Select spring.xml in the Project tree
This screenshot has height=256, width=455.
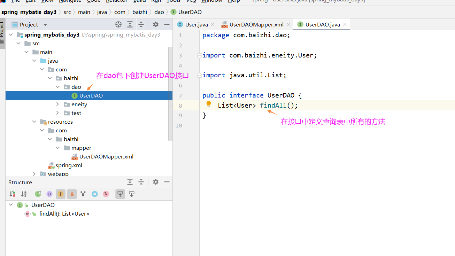pyautogui.click(x=69, y=165)
